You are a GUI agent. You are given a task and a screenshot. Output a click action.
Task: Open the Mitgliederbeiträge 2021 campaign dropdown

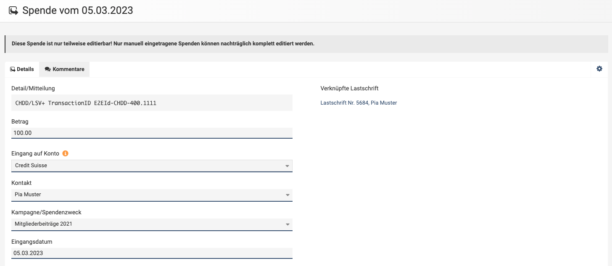click(152, 224)
